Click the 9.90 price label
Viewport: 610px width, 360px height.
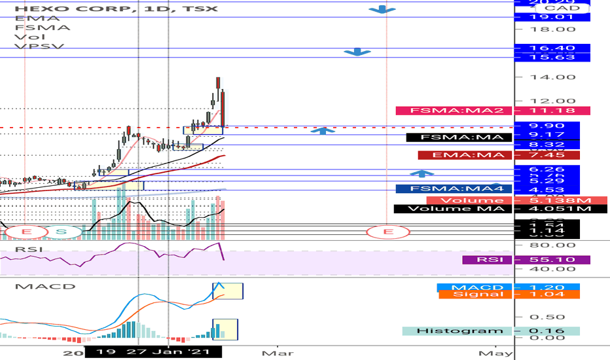(x=547, y=126)
